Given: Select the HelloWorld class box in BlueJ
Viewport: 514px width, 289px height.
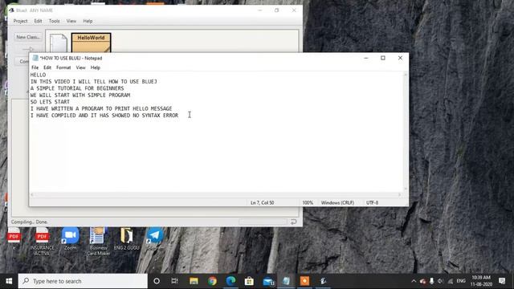Looking at the screenshot, I should [91, 43].
